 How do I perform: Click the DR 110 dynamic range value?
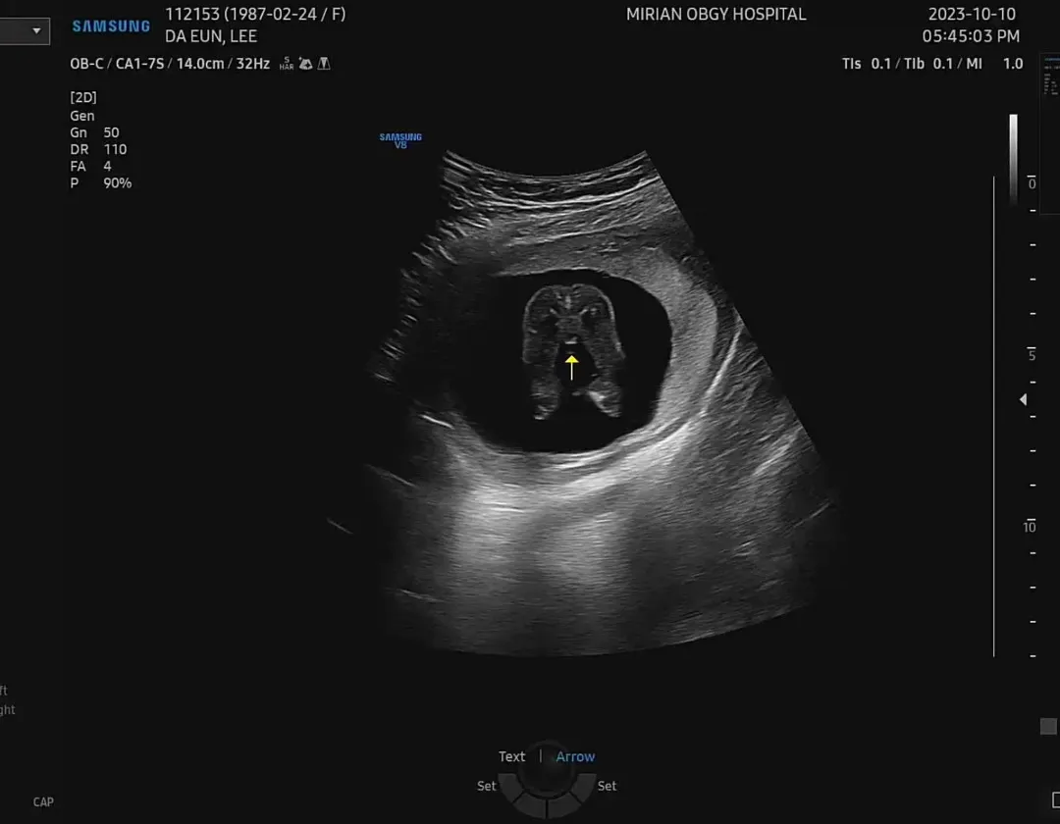[x=99, y=149]
